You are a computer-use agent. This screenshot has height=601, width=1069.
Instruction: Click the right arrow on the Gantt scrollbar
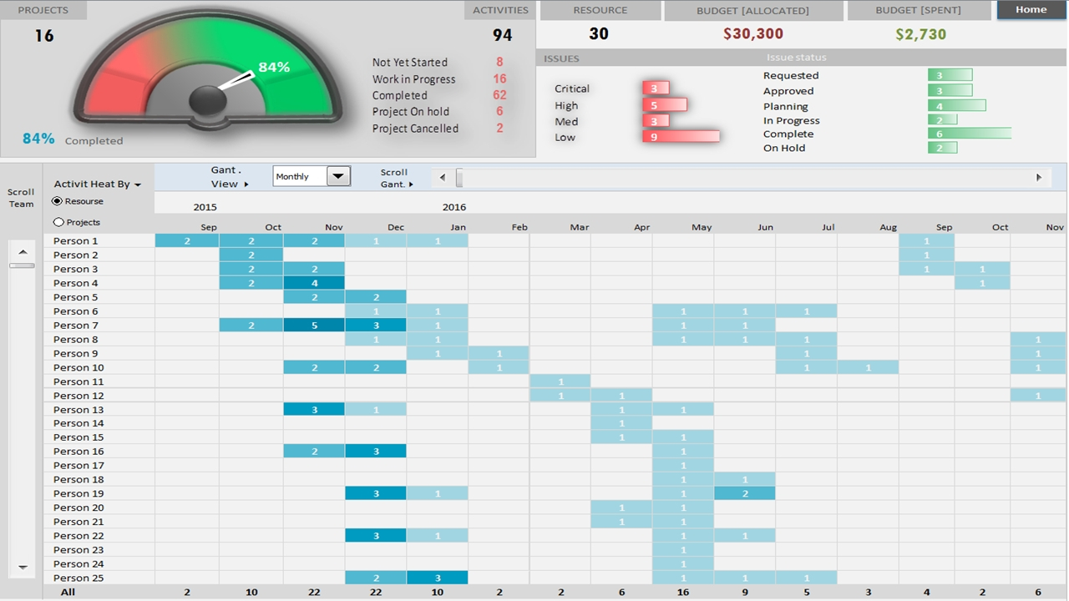[1039, 176]
